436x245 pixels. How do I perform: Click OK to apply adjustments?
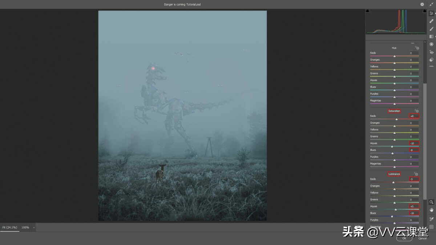404,239
